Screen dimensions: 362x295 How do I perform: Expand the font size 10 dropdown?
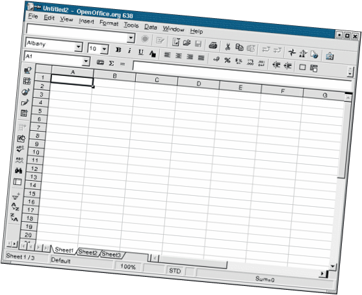click(x=105, y=49)
